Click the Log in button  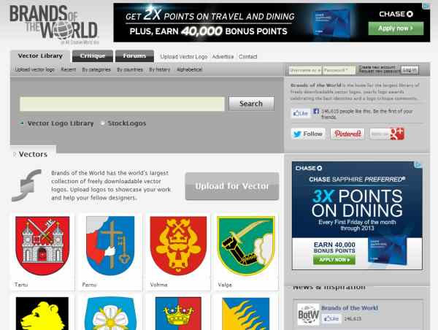410,70
